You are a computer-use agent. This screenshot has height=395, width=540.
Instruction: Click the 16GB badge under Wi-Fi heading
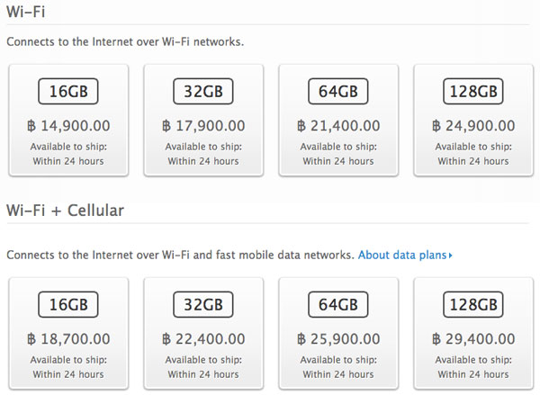[x=68, y=91]
